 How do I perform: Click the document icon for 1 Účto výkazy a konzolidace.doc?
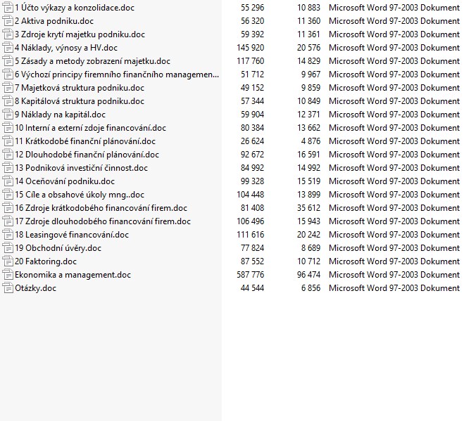click(x=8, y=8)
